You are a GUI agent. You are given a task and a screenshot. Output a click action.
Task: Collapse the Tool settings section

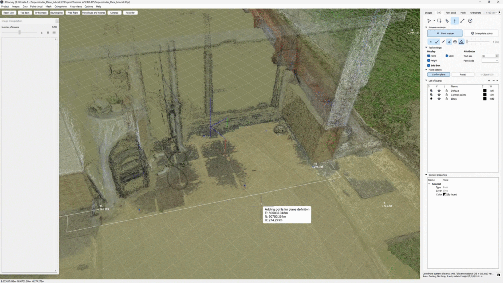pos(426,48)
